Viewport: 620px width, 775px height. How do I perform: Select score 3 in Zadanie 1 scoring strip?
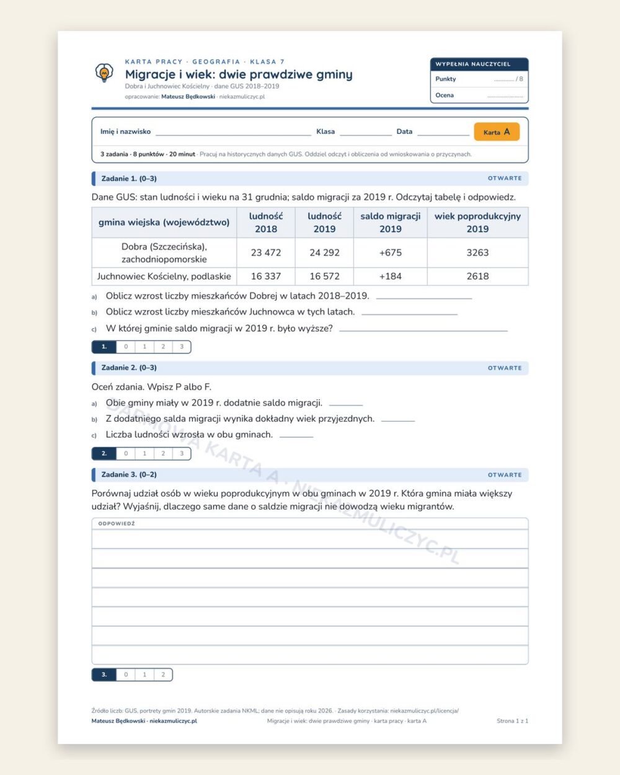pos(182,347)
